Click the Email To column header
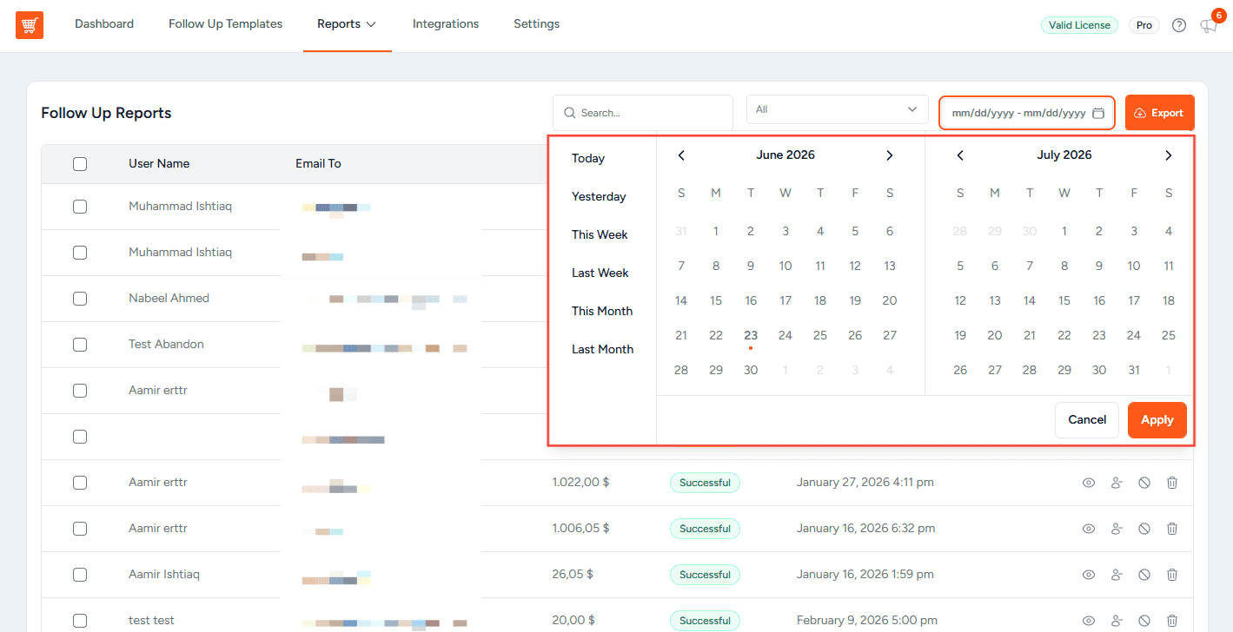1233x632 pixels. click(318, 164)
